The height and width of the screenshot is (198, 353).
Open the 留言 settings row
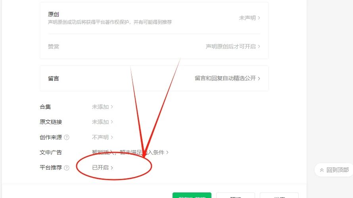pyautogui.click(x=154, y=79)
